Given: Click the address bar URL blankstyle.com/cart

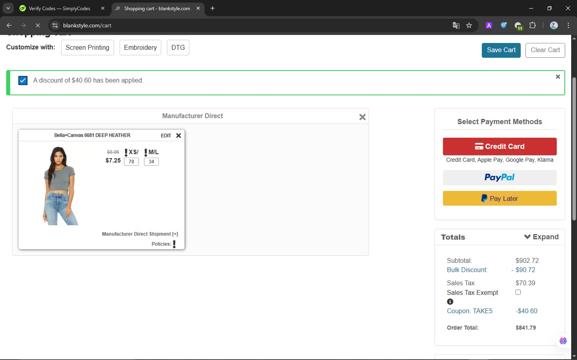Looking at the screenshot, I should pos(87,25).
